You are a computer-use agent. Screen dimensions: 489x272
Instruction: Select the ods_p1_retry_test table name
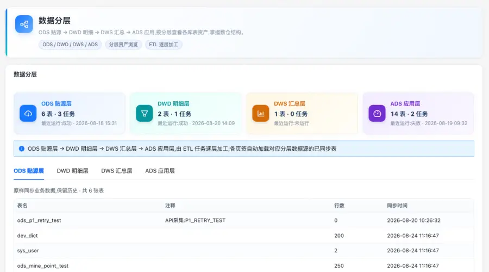[x=39, y=220]
